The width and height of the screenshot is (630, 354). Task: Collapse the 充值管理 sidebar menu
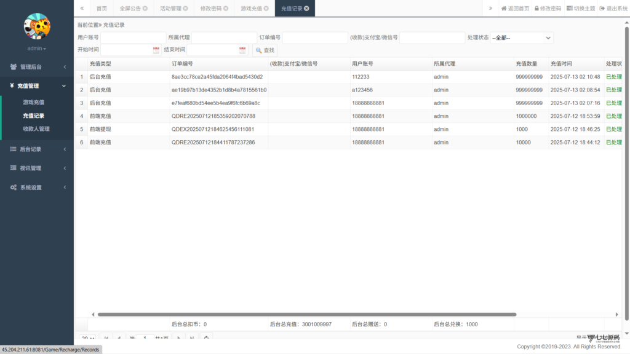[37, 86]
